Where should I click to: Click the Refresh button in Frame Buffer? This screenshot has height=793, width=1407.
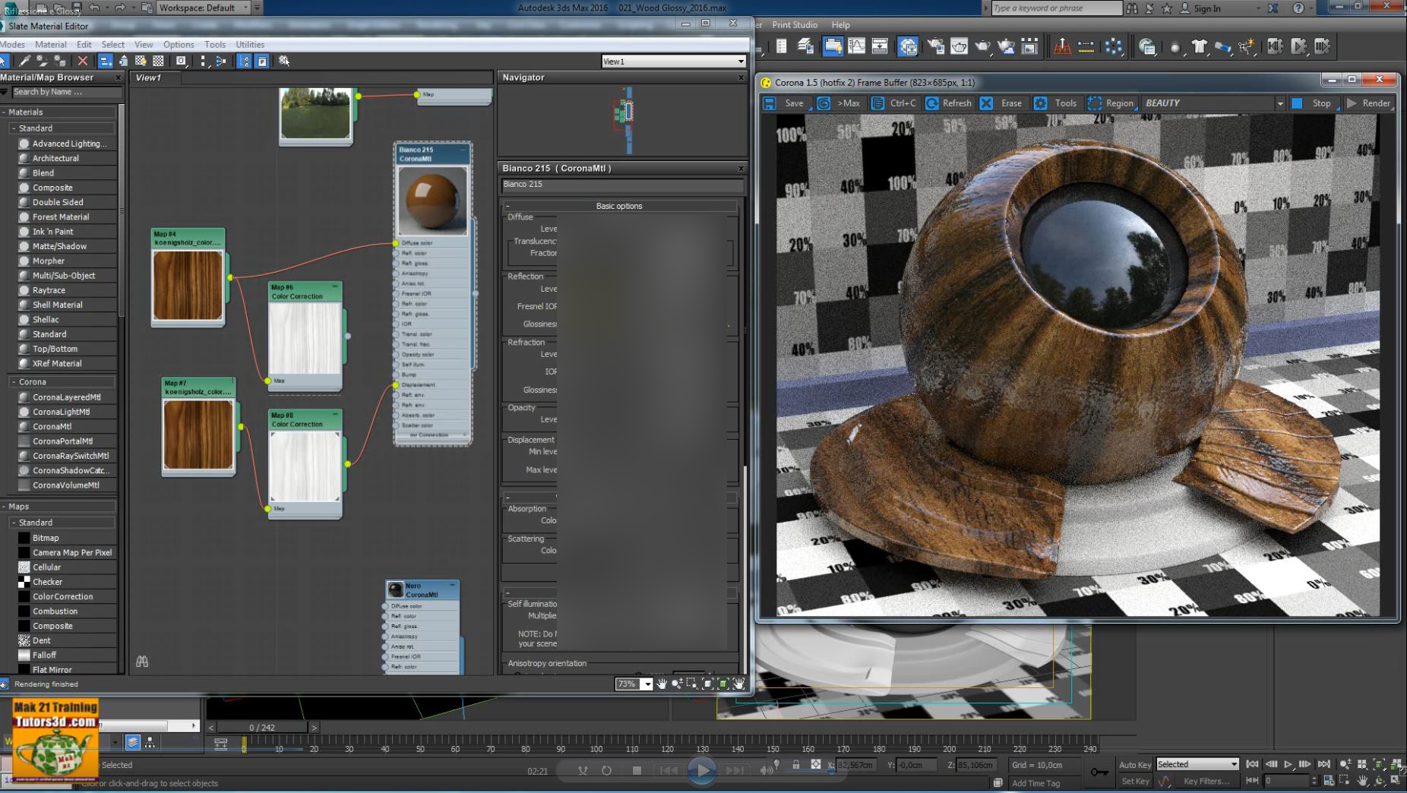click(948, 103)
